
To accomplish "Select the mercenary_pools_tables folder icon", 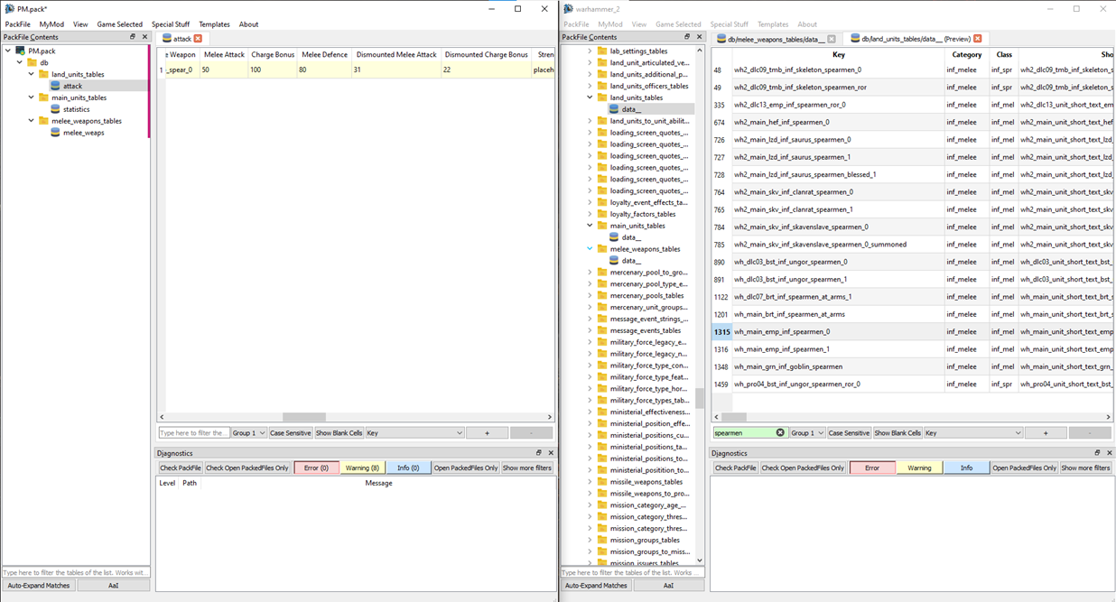I will tap(602, 296).
